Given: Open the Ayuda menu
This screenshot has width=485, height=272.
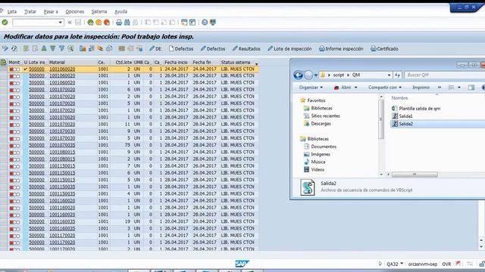Looking at the screenshot, I should (x=120, y=11).
